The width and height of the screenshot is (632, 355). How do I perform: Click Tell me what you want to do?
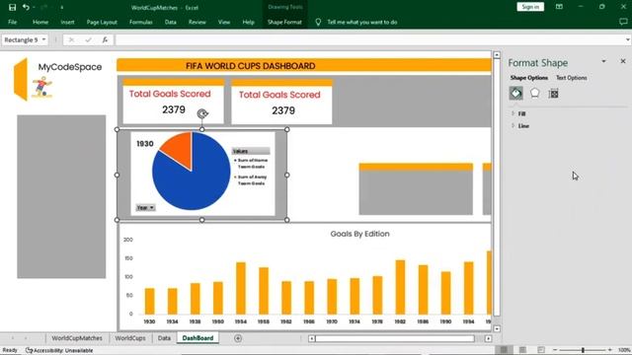point(362,22)
